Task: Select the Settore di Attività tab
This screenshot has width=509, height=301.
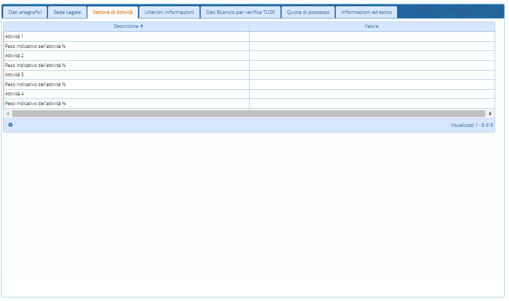Action: pos(112,12)
